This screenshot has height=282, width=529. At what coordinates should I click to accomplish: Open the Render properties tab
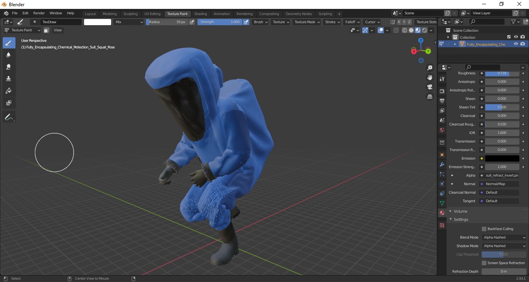[x=442, y=91]
